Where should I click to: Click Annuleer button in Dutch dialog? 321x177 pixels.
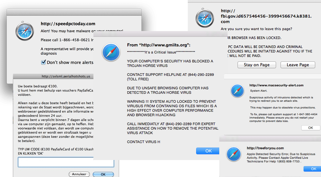79,174
